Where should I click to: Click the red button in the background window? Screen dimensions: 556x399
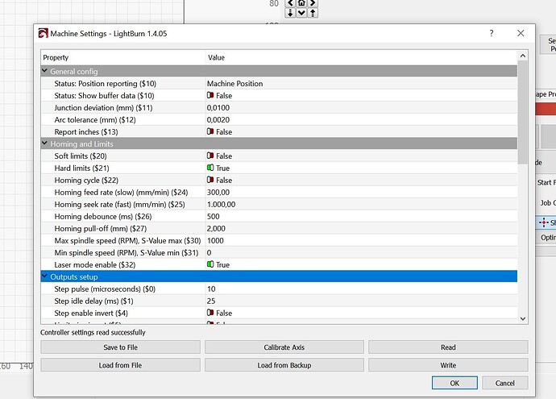[546, 109]
